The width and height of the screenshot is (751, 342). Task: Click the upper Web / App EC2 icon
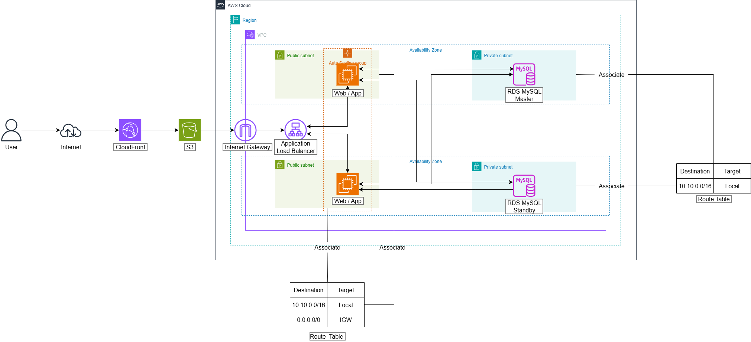click(347, 74)
